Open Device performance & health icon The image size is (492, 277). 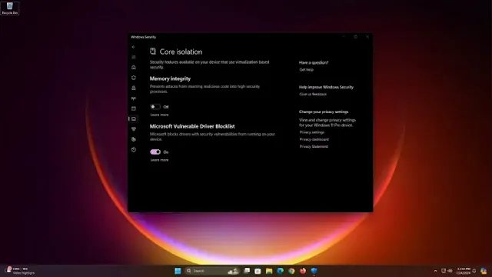(x=133, y=129)
